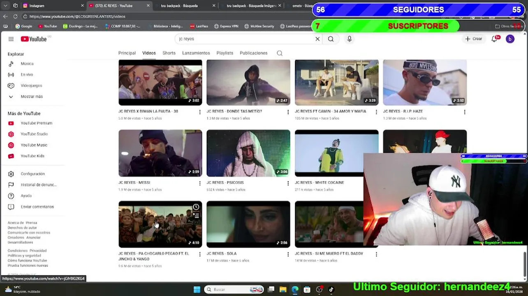Viewport: 528px width, 296px height.
Task: Open the Windows Start menu
Action: (x=197, y=289)
